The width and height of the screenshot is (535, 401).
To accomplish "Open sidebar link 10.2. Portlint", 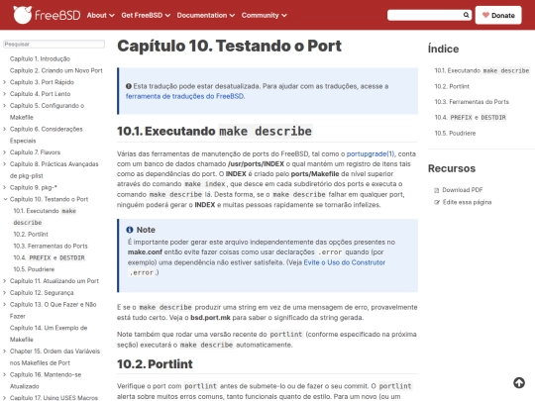I will [x=31, y=235].
